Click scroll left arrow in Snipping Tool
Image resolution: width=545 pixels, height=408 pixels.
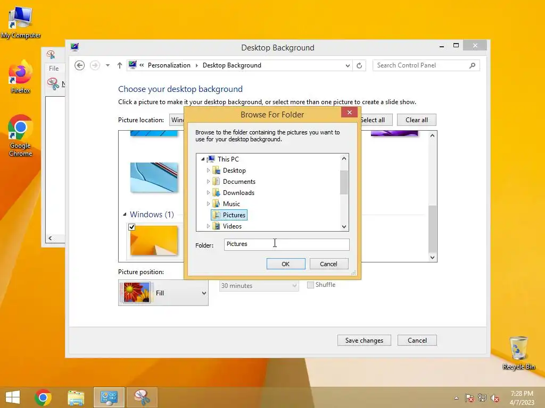click(51, 238)
